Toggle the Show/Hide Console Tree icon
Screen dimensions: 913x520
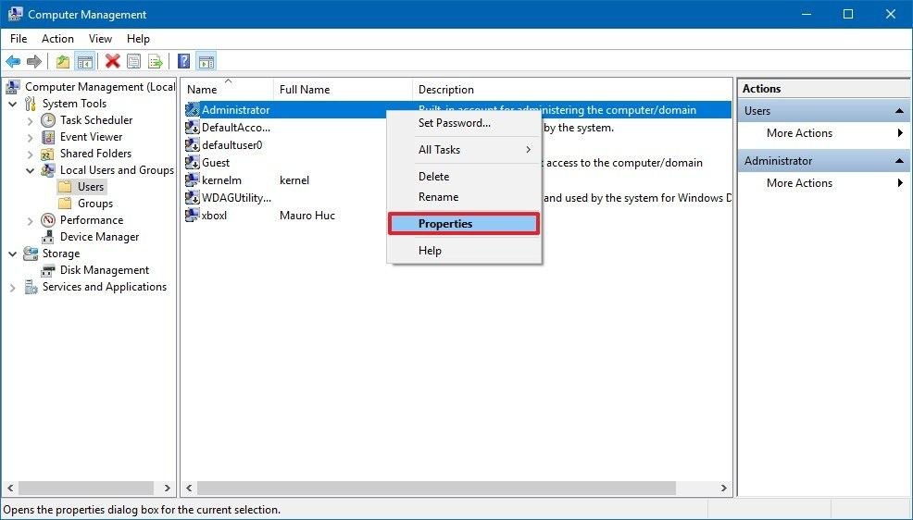click(84, 62)
